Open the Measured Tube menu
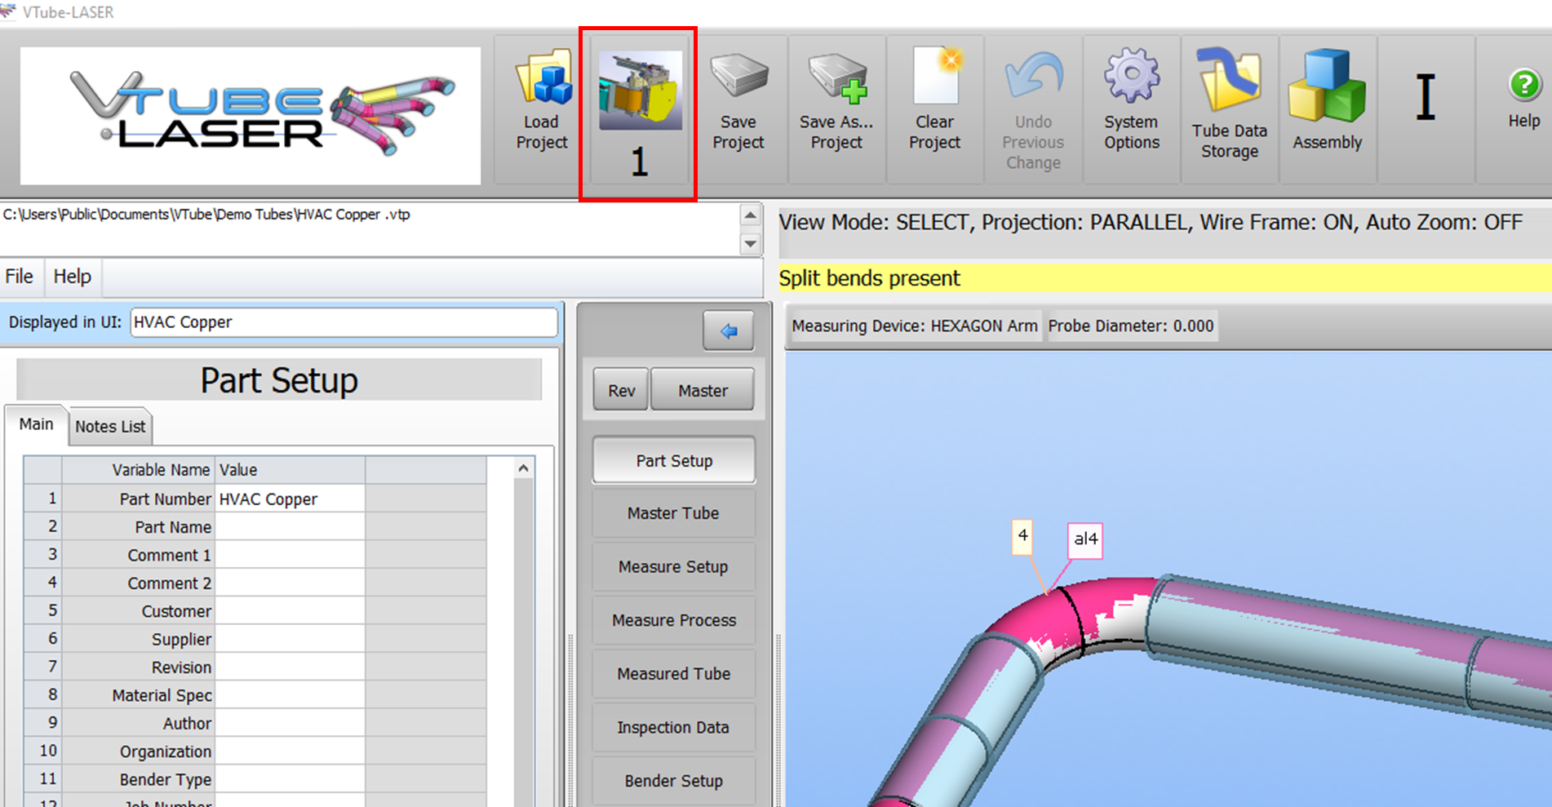The image size is (1552, 807). click(674, 674)
